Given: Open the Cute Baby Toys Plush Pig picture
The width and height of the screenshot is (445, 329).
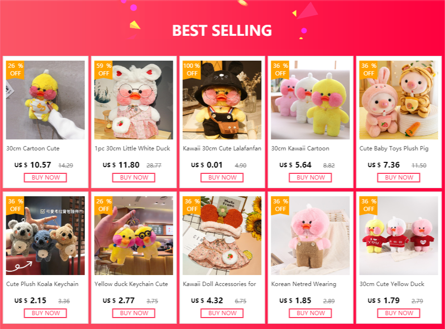Looking at the screenshot, I should 399,100.
